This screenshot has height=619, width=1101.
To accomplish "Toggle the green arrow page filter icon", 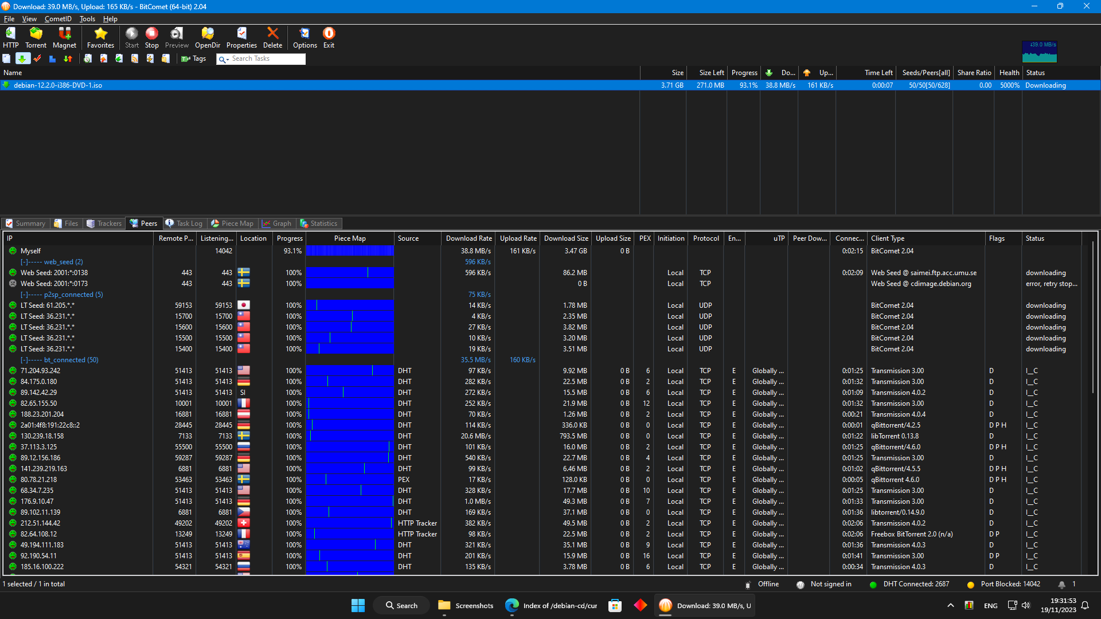I will pyautogui.click(x=119, y=58).
